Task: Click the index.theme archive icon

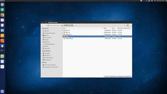Action: coord(64,38)
